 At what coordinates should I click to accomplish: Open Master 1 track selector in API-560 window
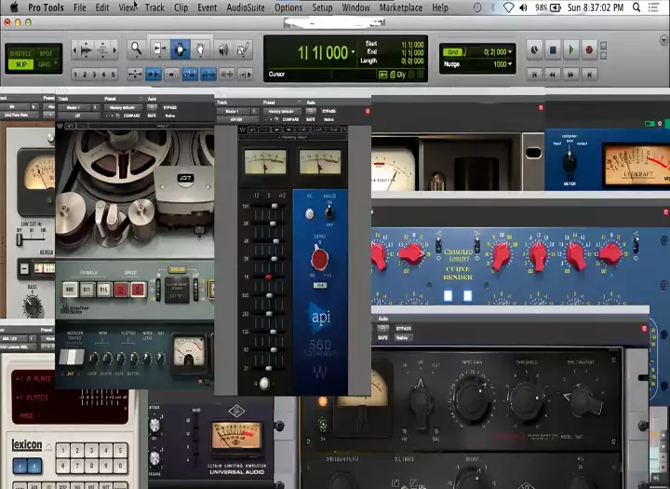click(x=234, y=111)
